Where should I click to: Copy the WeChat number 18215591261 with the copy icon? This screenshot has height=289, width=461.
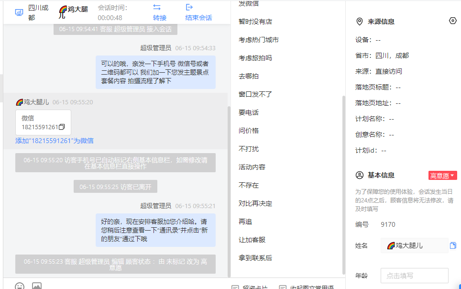[x=62, y=127]
